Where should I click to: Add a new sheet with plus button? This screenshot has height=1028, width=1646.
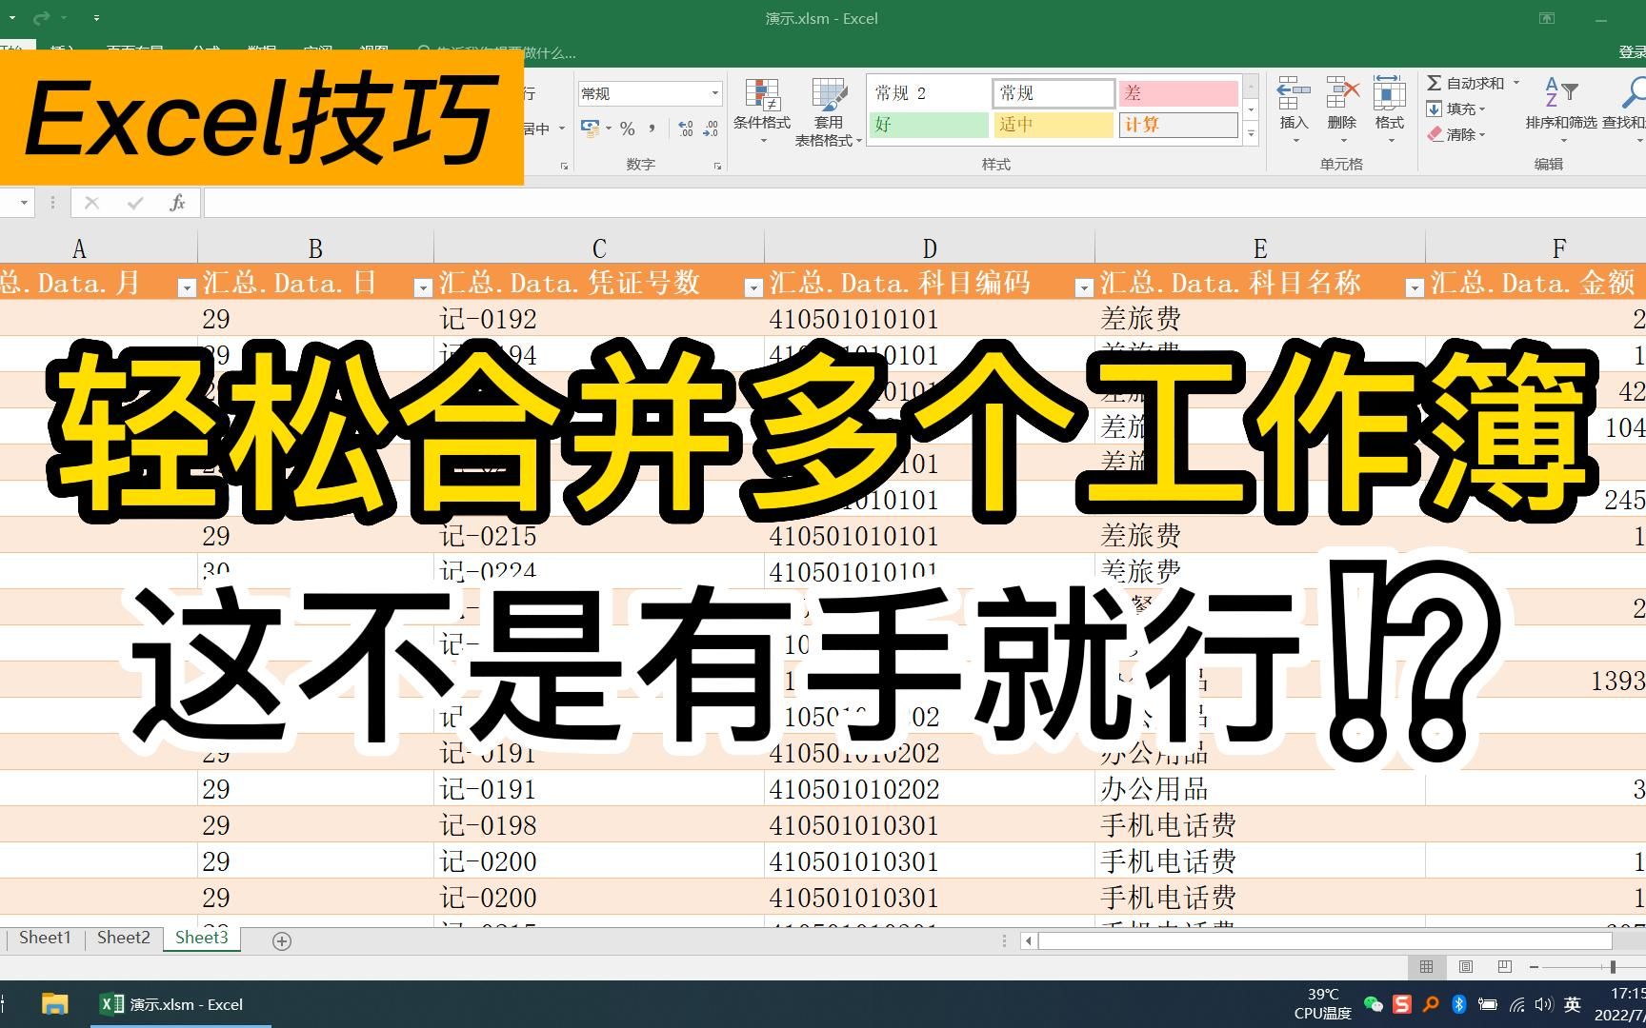(282, 940)
